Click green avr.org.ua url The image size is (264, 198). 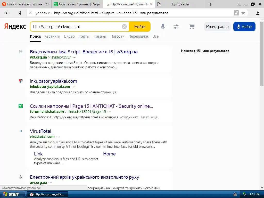point(38,183)
